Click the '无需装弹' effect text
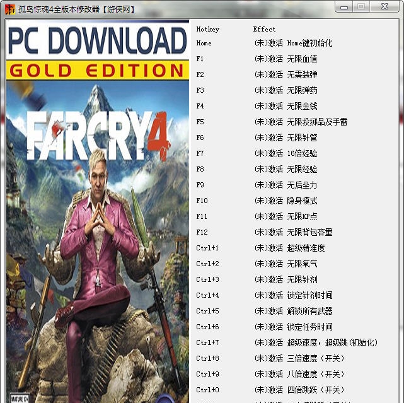 coord(302,74)
